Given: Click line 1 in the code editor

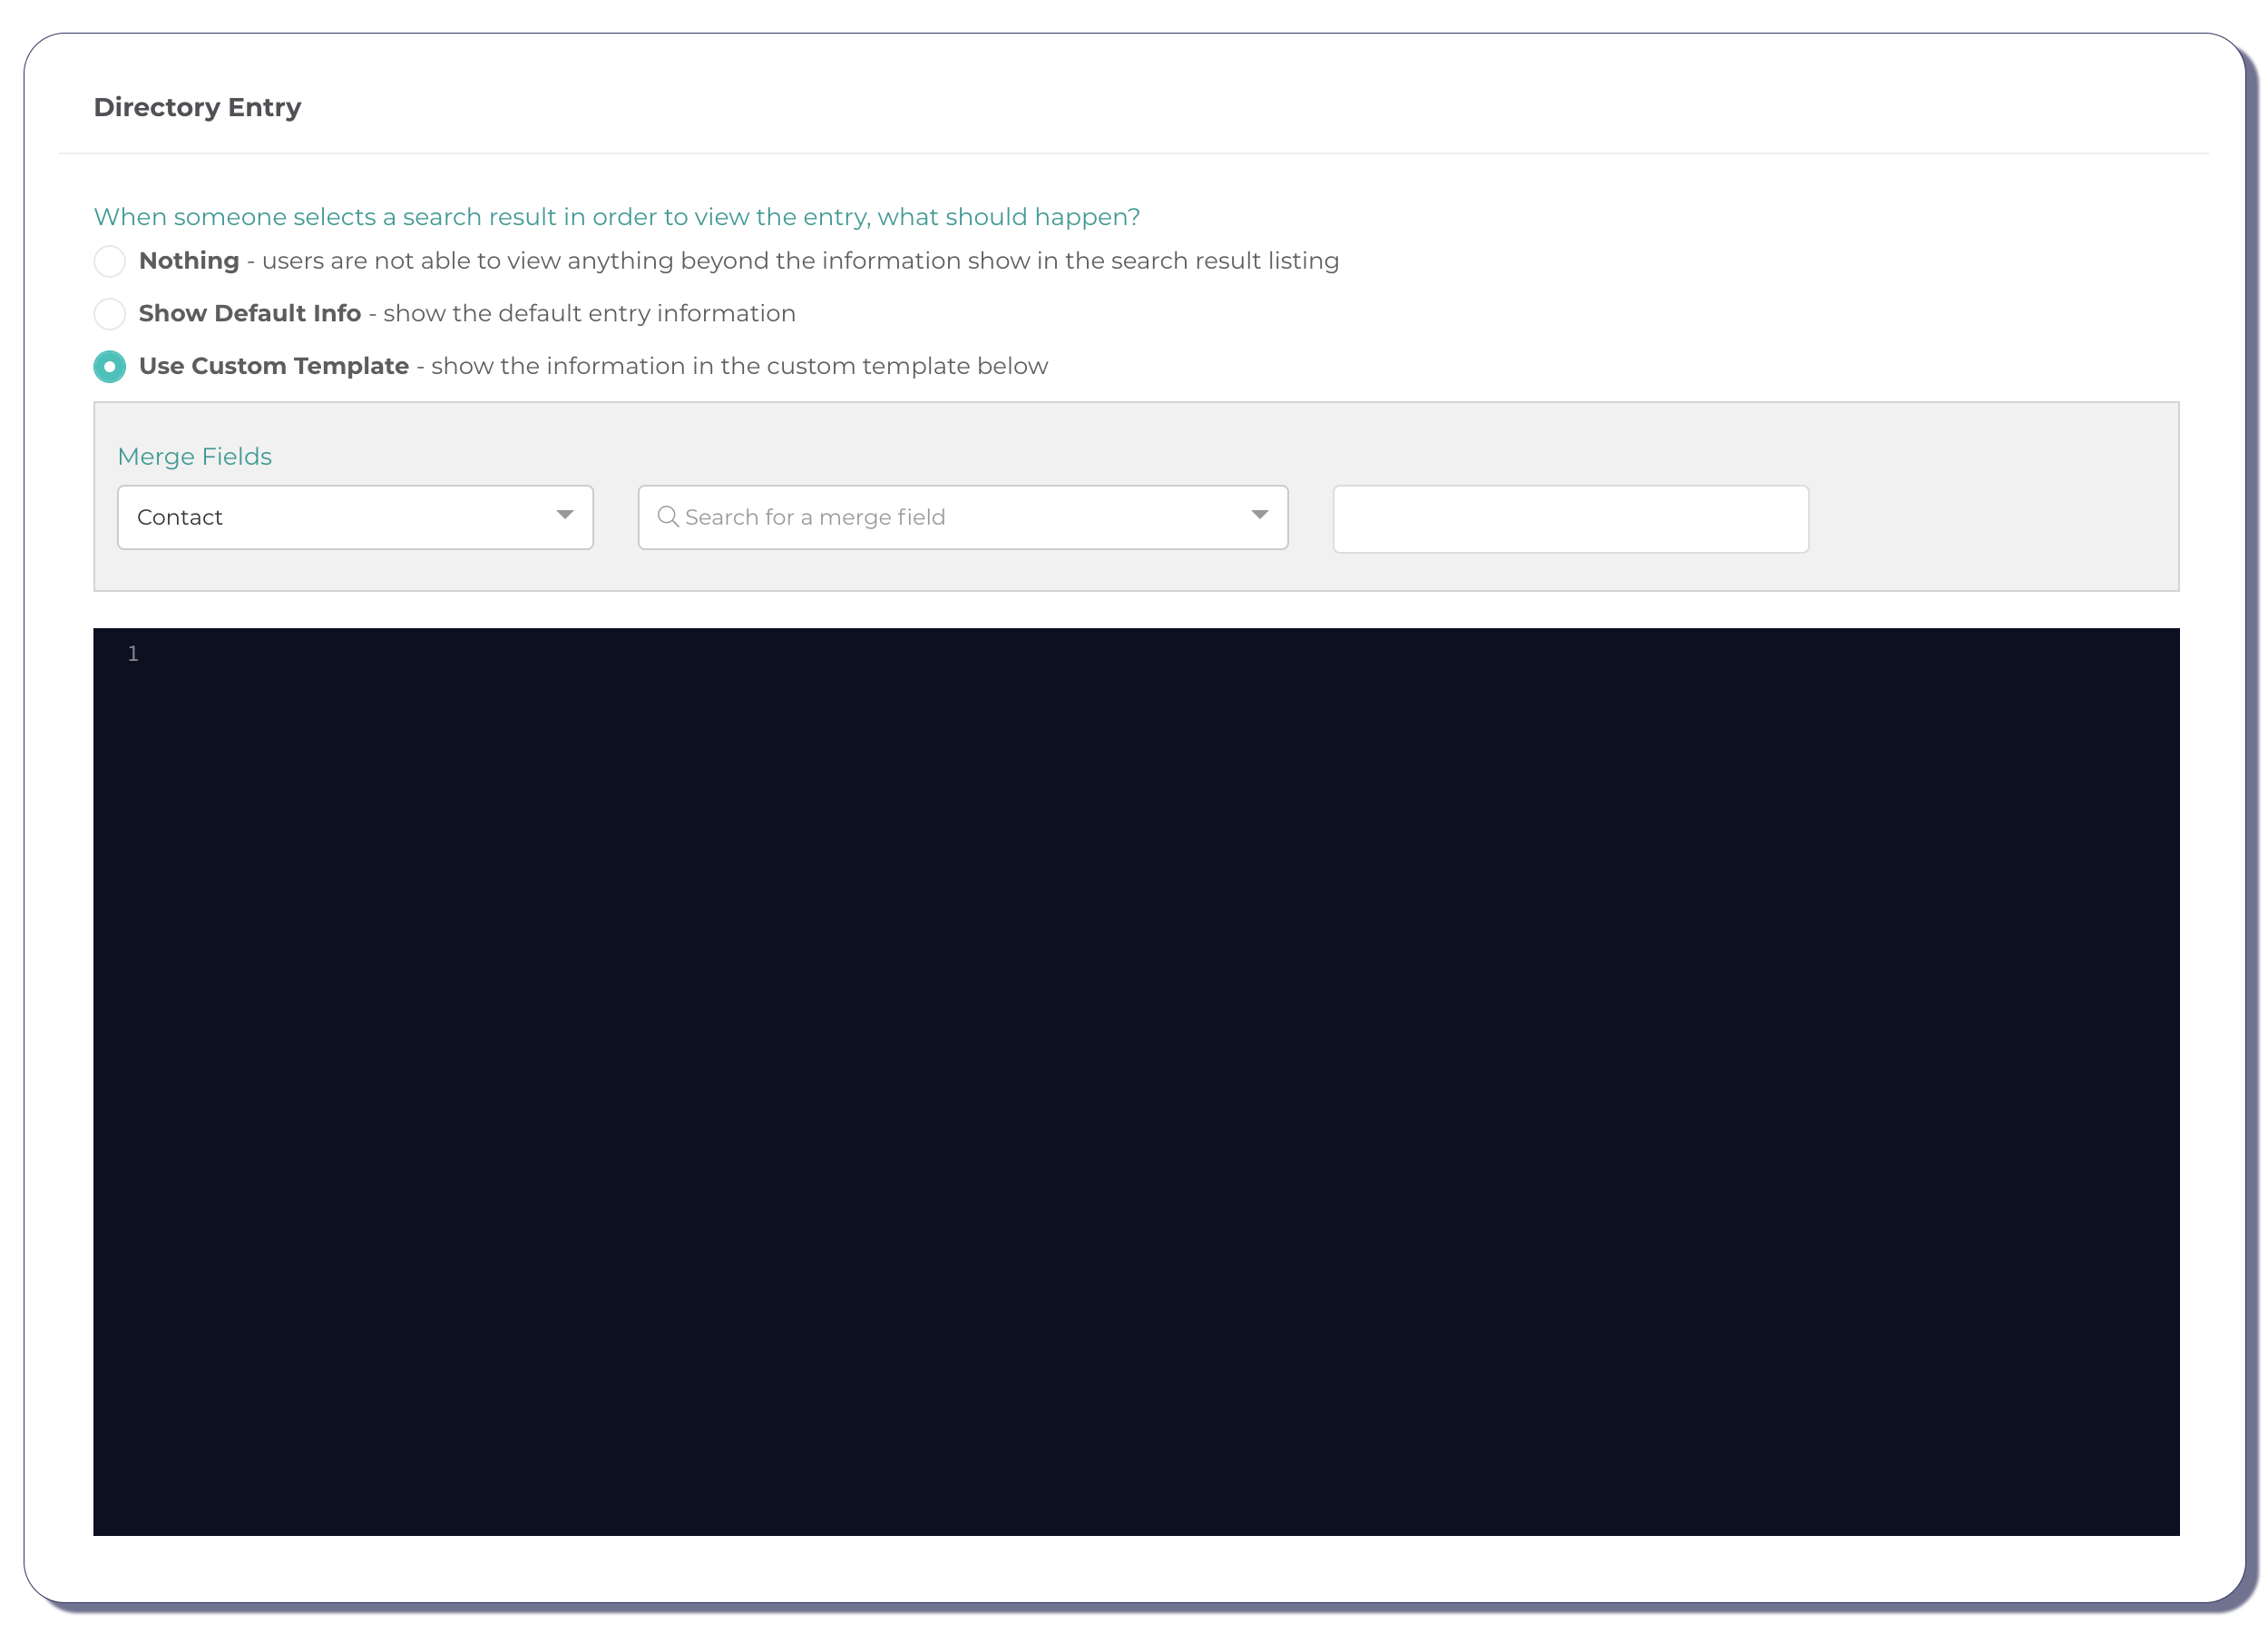Looking at the screenshot, I should click(x=400, y=653).
